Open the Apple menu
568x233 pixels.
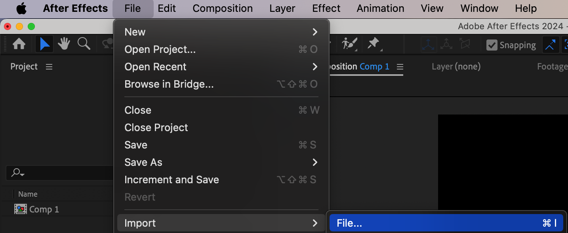click(x=21, y=8)
